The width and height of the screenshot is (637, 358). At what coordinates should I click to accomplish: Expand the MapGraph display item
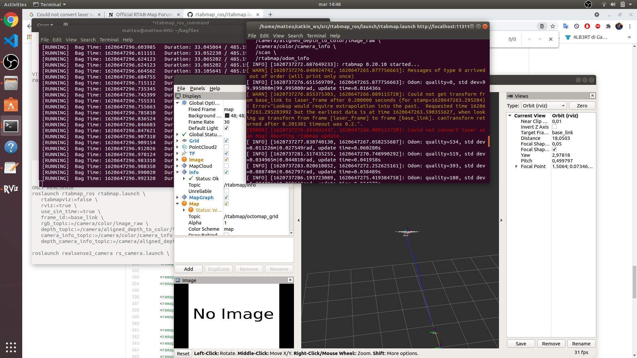click(177, 198)
